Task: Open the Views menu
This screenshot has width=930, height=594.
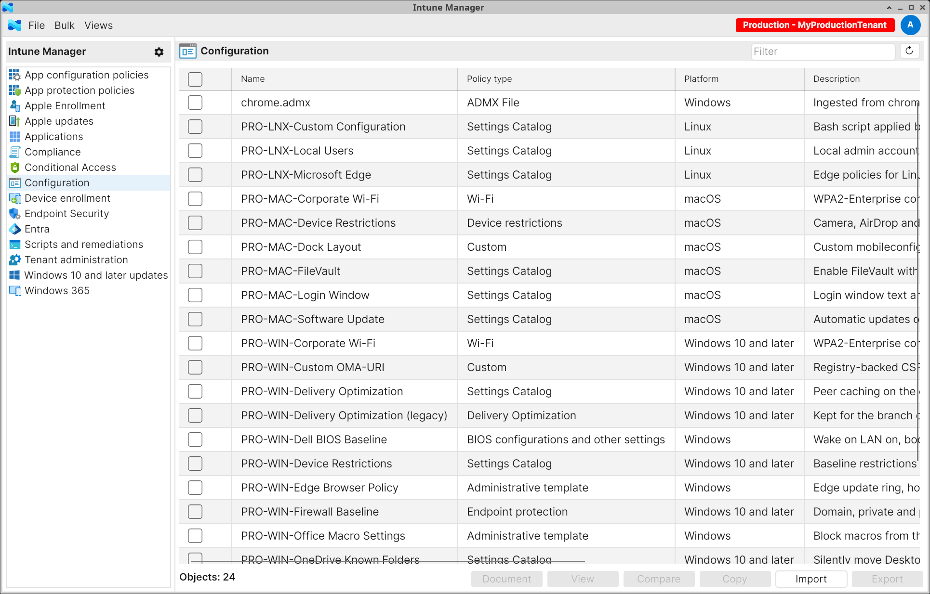Action: coord(98,26)
